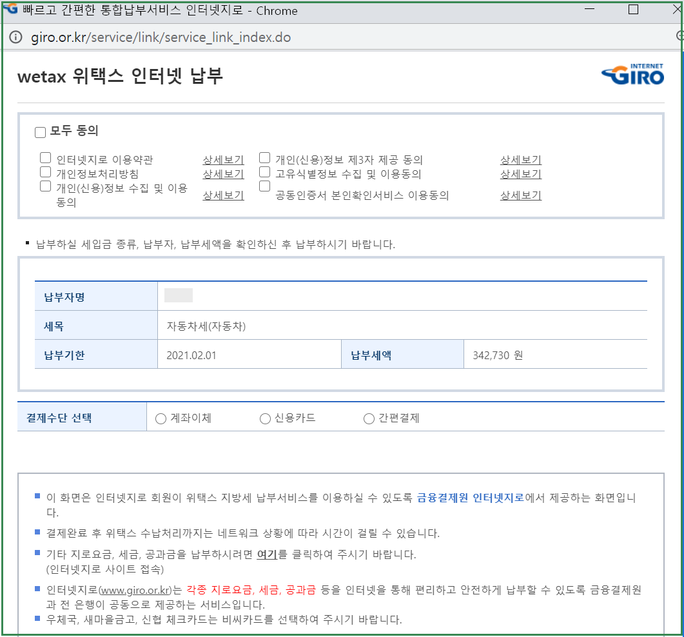Open 상세보기 for 개인(신용)정보 수집 및 이용 동의

click(x=223, y=195)
